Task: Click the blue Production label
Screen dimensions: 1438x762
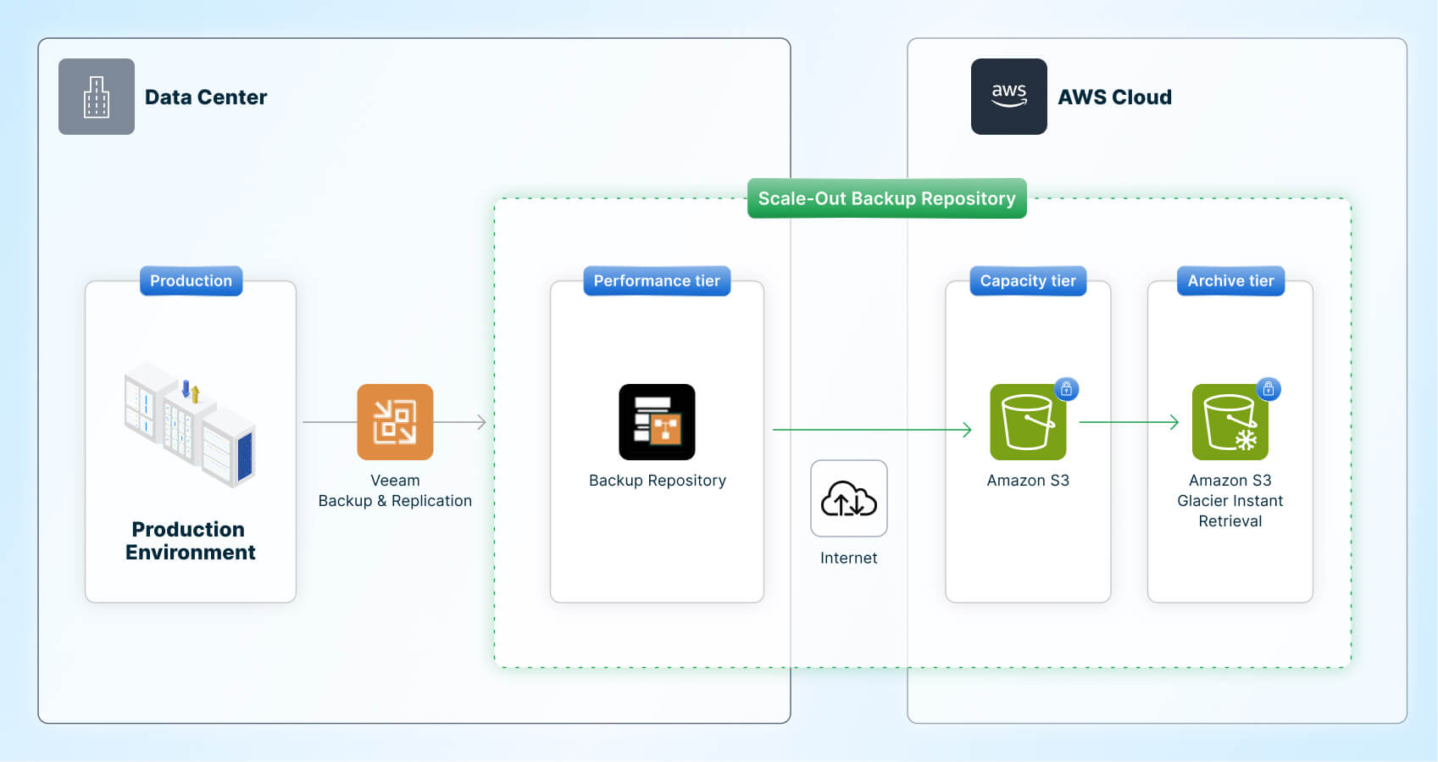Action: 191,281
